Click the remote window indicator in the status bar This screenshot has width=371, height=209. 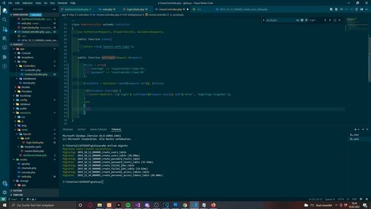click(3, 199)
